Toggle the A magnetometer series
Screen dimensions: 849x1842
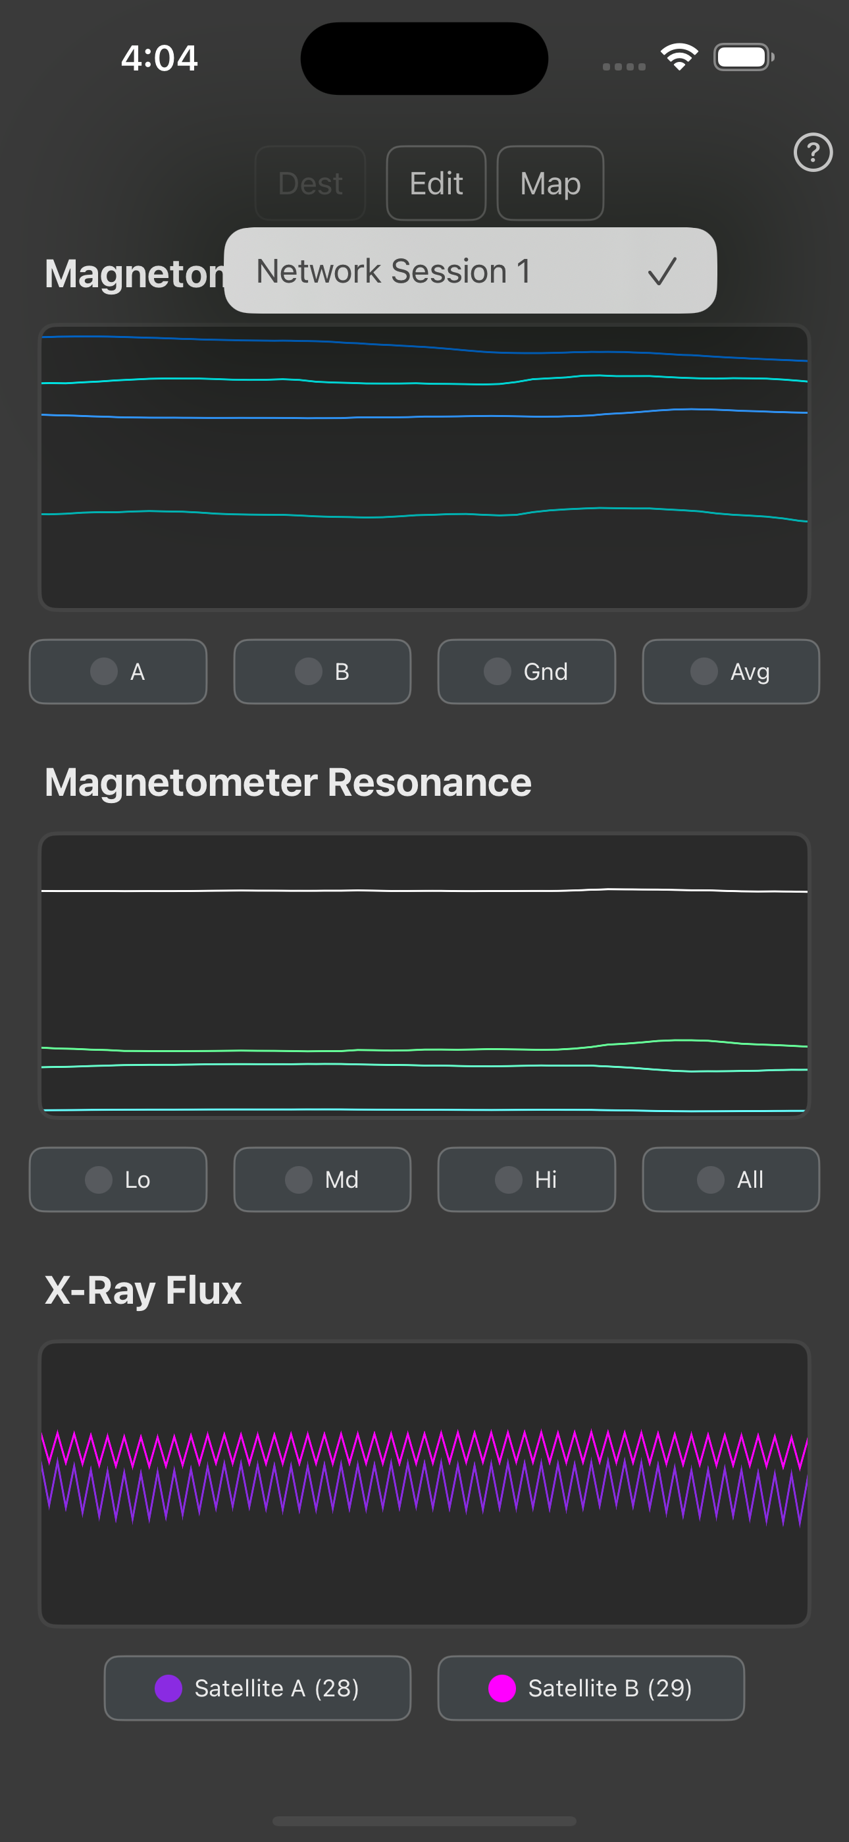click(x=118, y=671)
